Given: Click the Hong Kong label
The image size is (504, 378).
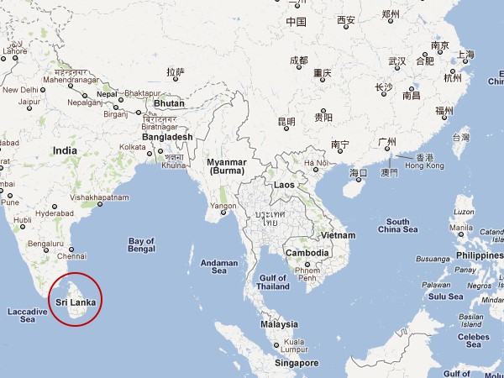Looking at the screenshot, I should 424,165.
